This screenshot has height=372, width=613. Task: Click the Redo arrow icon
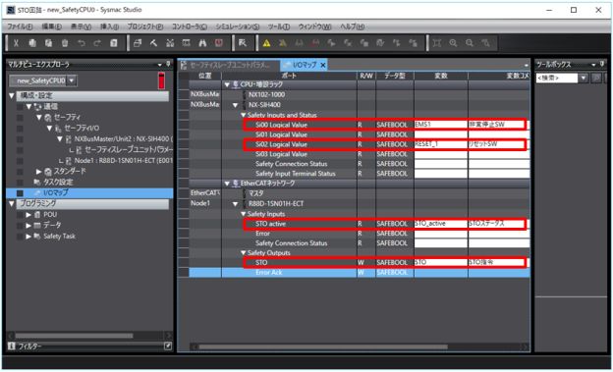pos(97,43)
